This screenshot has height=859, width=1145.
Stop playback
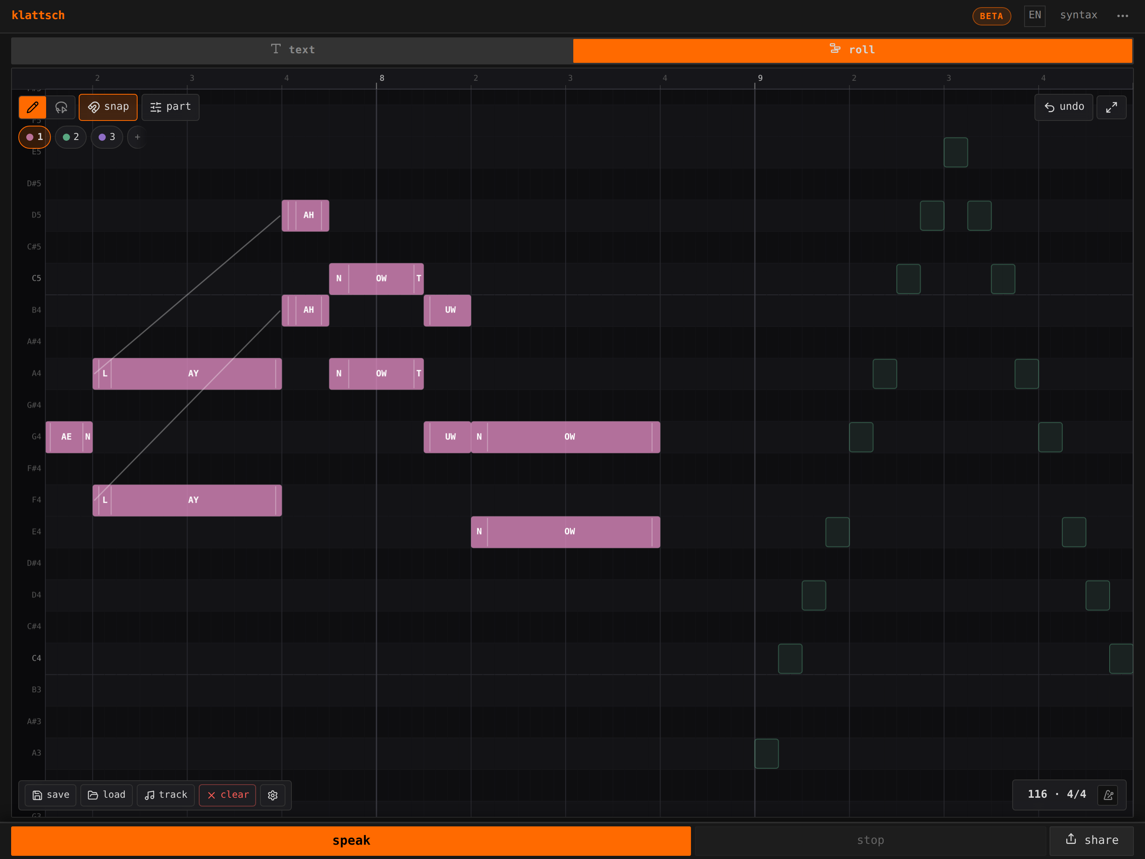tap(870, 840)
